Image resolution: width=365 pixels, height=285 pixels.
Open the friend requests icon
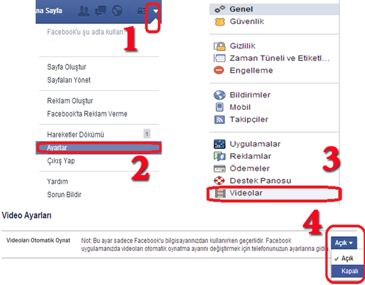click(x=84, y=11)
